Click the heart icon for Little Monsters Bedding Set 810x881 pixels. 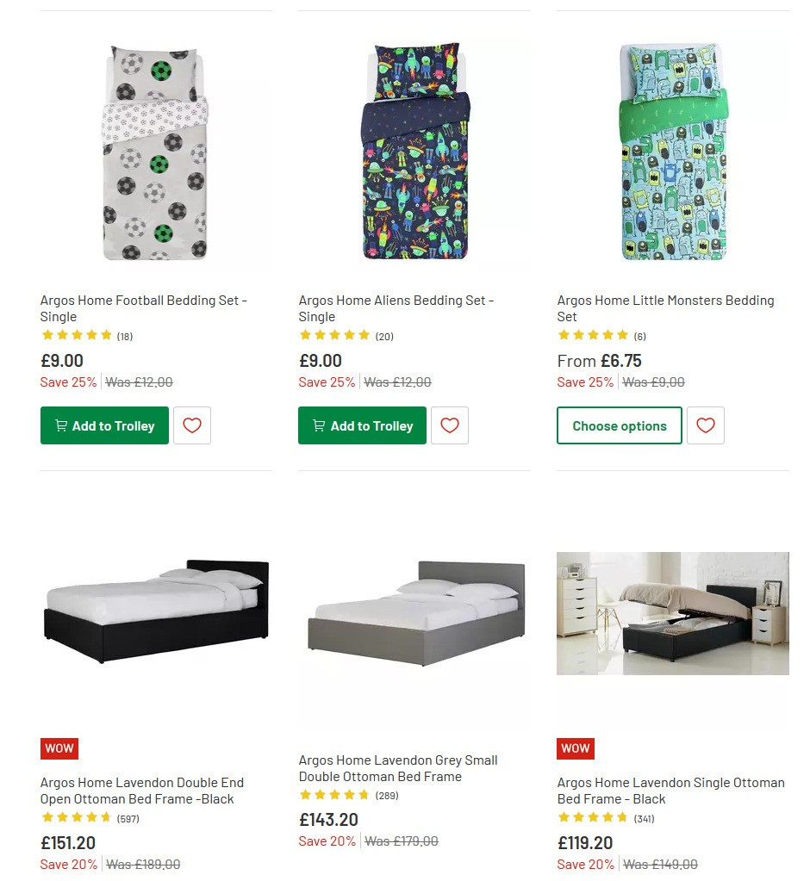pyautogui.click(x=705, y=425)
